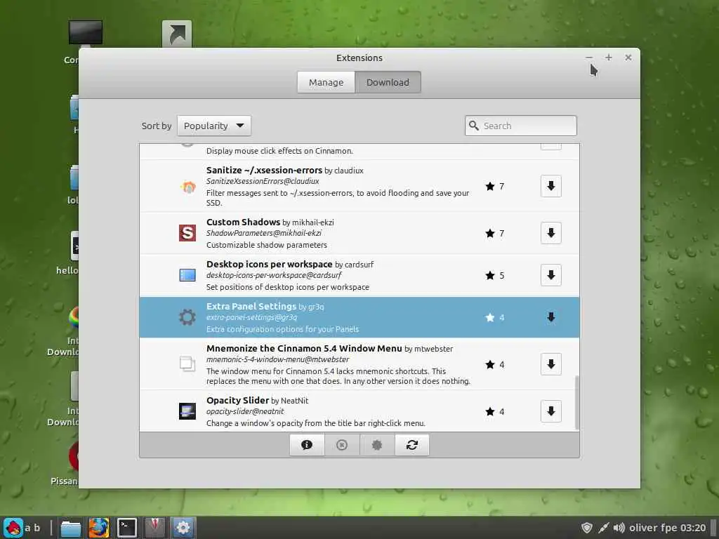Click the Search input field
The width and height of the screenshot is (719, 539).
pos(521,126)
